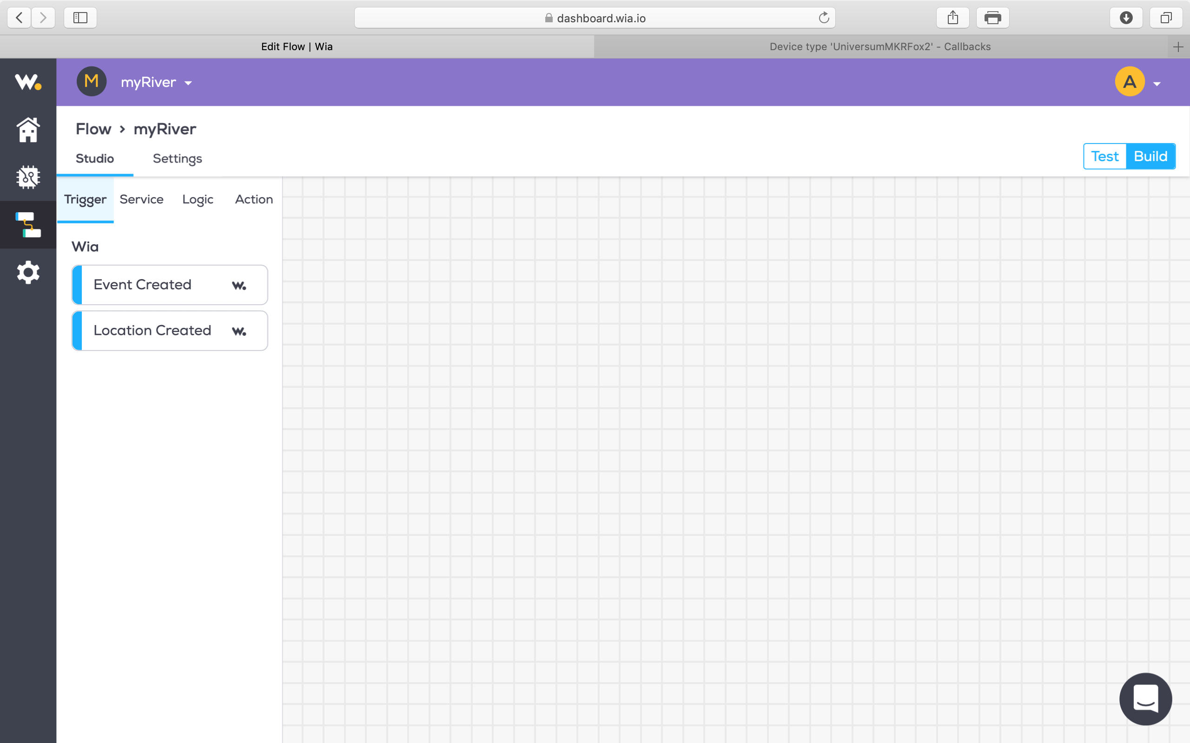Viewport: 1190px width, 743px height.
Task: Open the Devices chip sidebar icon
Action: click(28, 177)
